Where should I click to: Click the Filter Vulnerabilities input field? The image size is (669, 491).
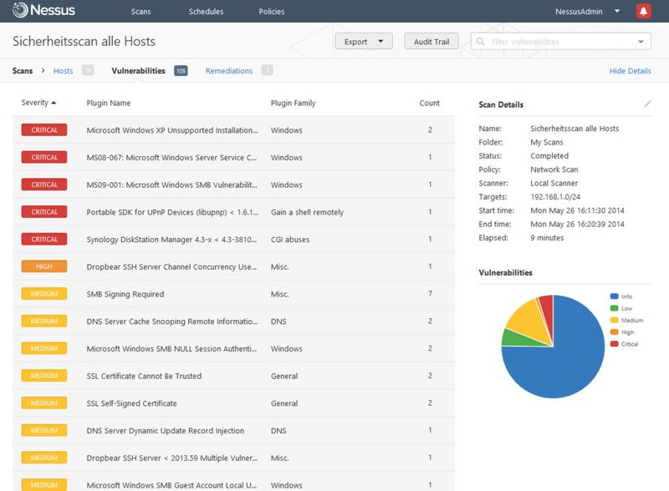[560, 42]
